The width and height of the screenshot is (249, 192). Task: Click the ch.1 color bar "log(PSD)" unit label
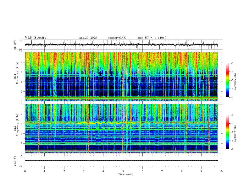(235, 82)
